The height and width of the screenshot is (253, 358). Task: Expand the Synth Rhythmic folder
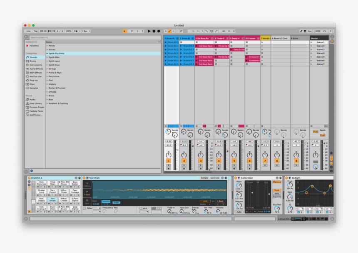point(47,53)
